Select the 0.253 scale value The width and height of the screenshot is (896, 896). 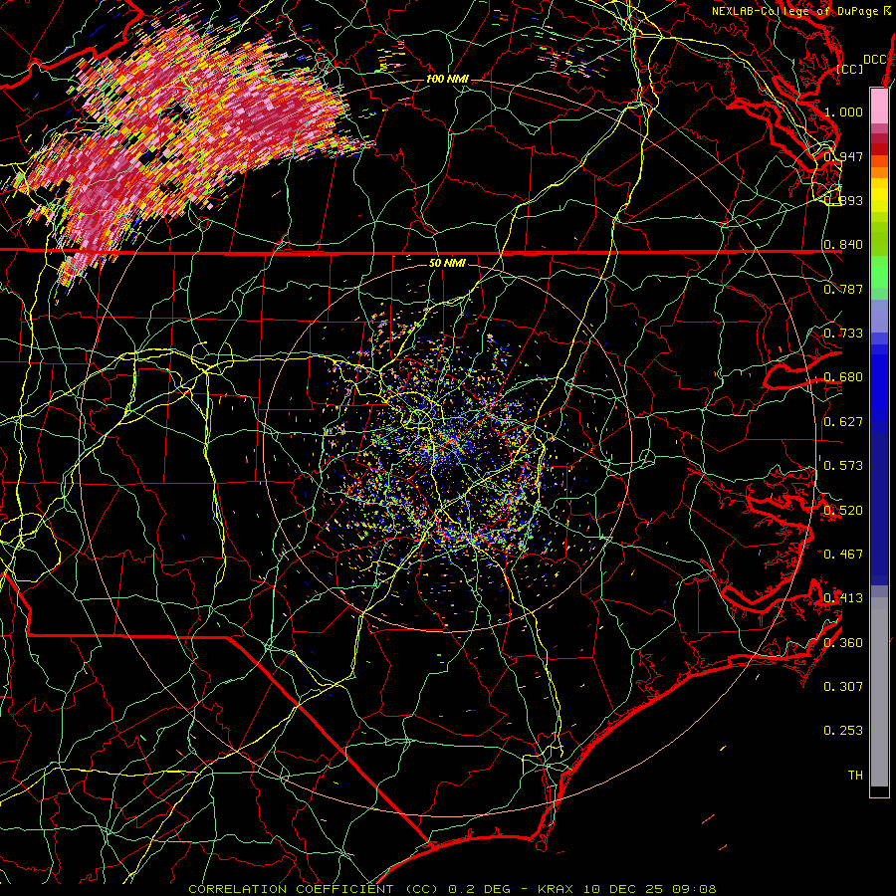click(x=843, y=731)
